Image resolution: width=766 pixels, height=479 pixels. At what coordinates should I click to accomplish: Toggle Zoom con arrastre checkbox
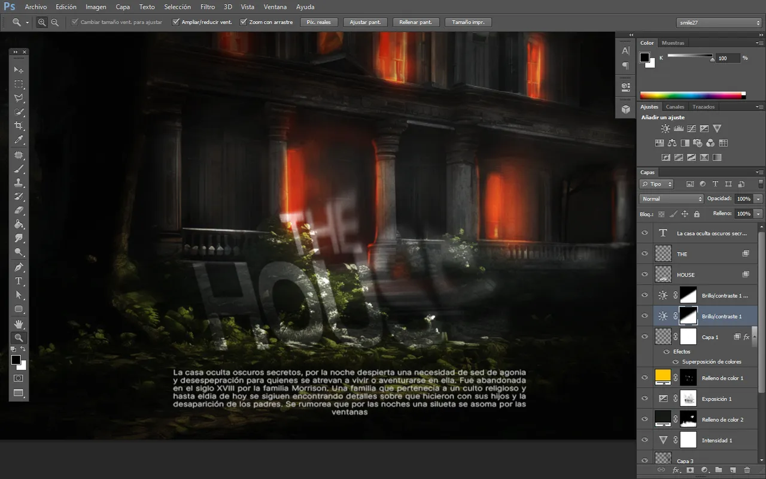point(244,22)
